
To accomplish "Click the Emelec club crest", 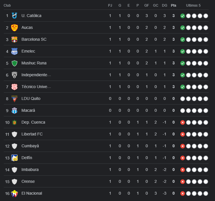I will point(14,51).
